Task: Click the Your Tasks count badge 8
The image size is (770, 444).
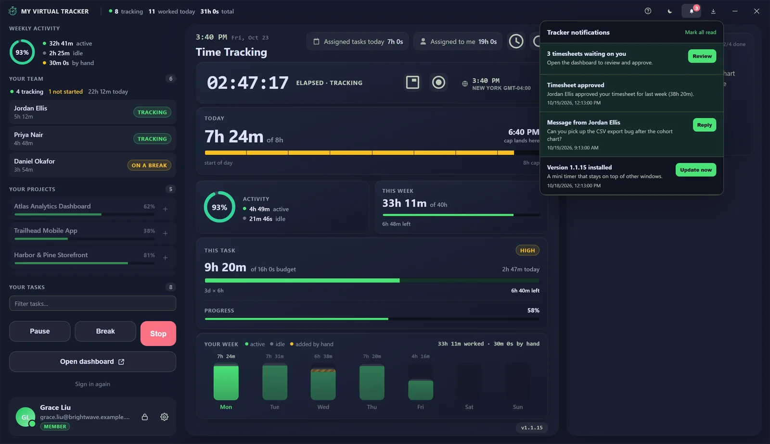Action: [171, 287]
